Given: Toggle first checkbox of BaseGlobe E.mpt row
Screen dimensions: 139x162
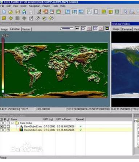Looking at the screenshot, I should [1, 126].
